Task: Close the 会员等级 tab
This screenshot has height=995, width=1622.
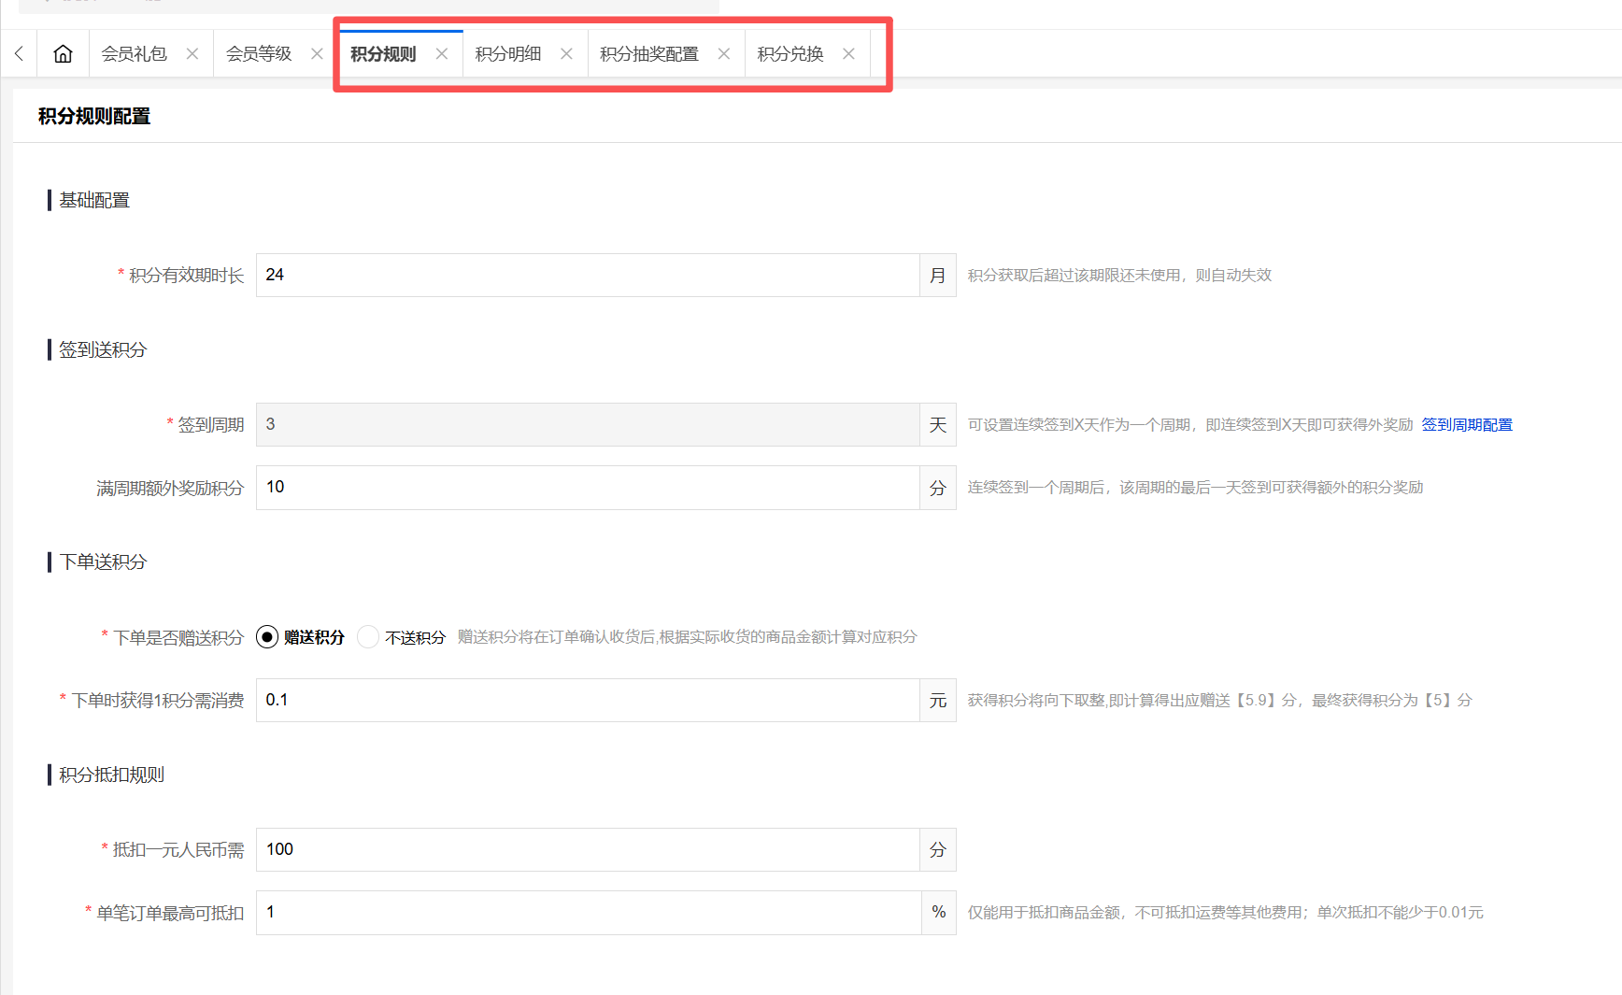Action: tap(317, 54)
